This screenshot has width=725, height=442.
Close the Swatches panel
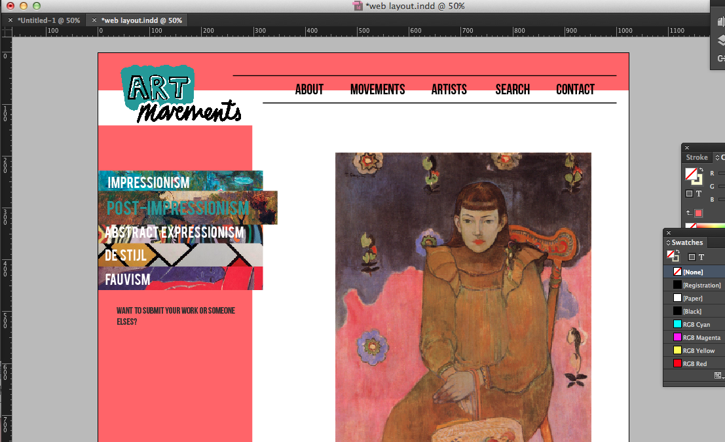click(669, 232)
